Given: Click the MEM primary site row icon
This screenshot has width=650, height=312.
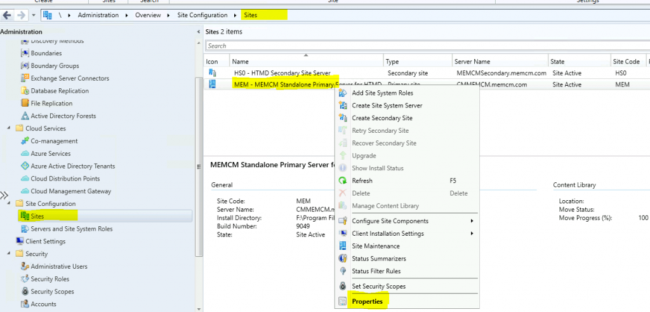Looking at the screenshot, I should [x=212, y=85].
